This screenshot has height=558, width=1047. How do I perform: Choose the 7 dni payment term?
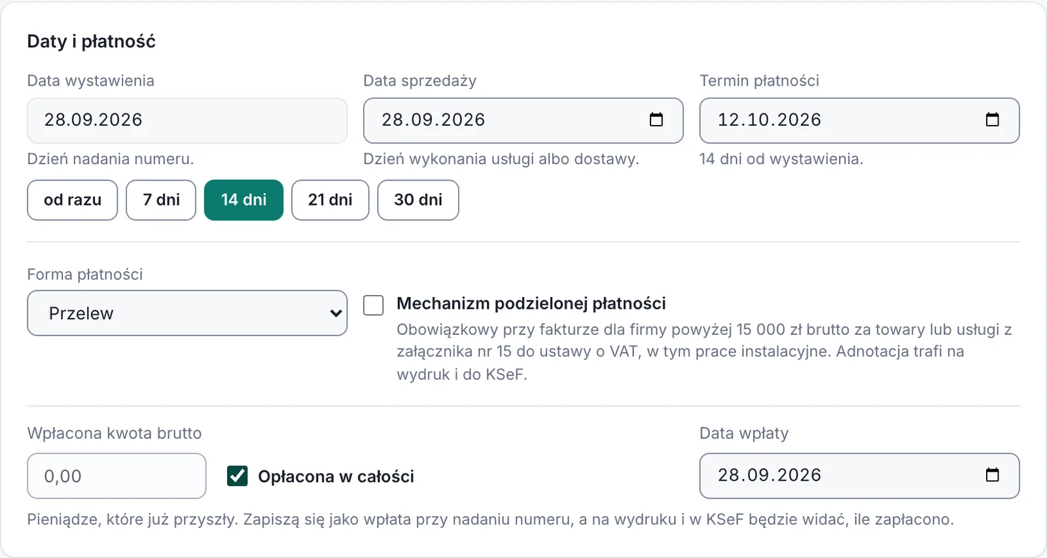161,200
